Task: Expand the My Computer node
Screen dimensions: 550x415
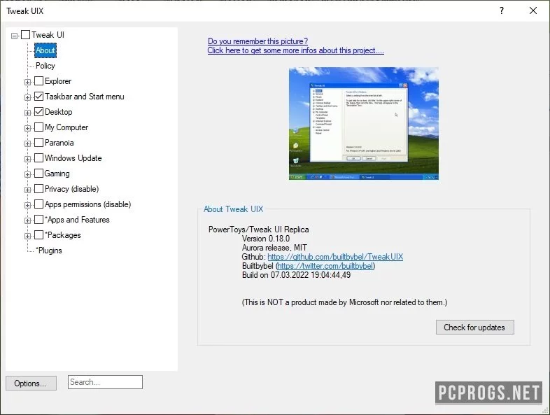Action: (x=27, y=128)
